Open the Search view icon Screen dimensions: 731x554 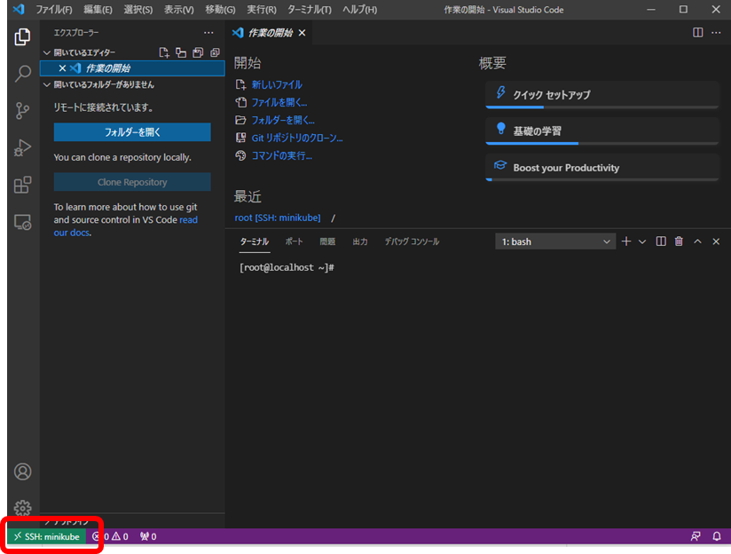pos(22,74)
